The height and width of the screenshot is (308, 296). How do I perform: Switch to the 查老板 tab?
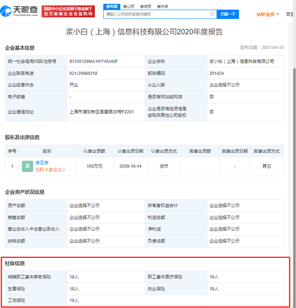click(x=146, y=6)
